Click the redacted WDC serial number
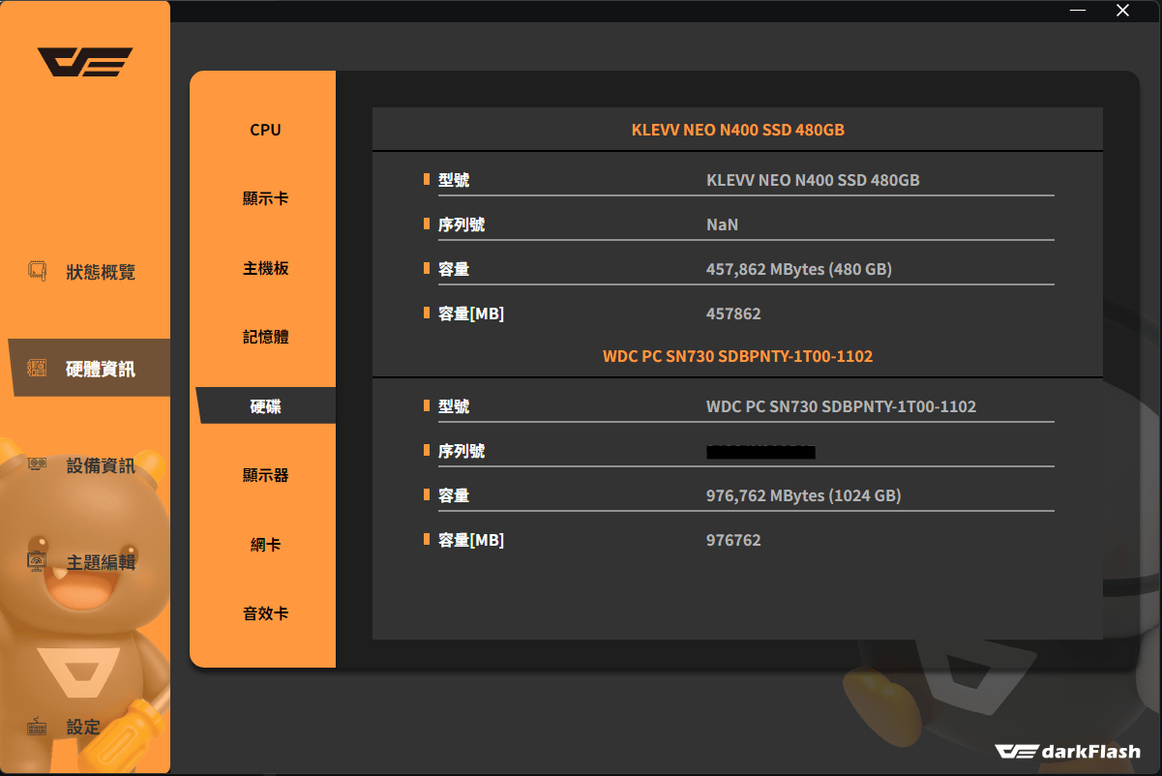 760,452
